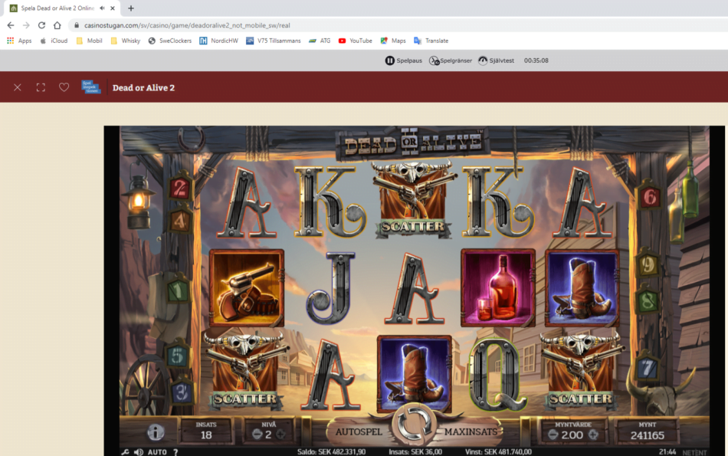Toggle game sound with the speaker icon

pyautogui.click(x=139, y=452)
